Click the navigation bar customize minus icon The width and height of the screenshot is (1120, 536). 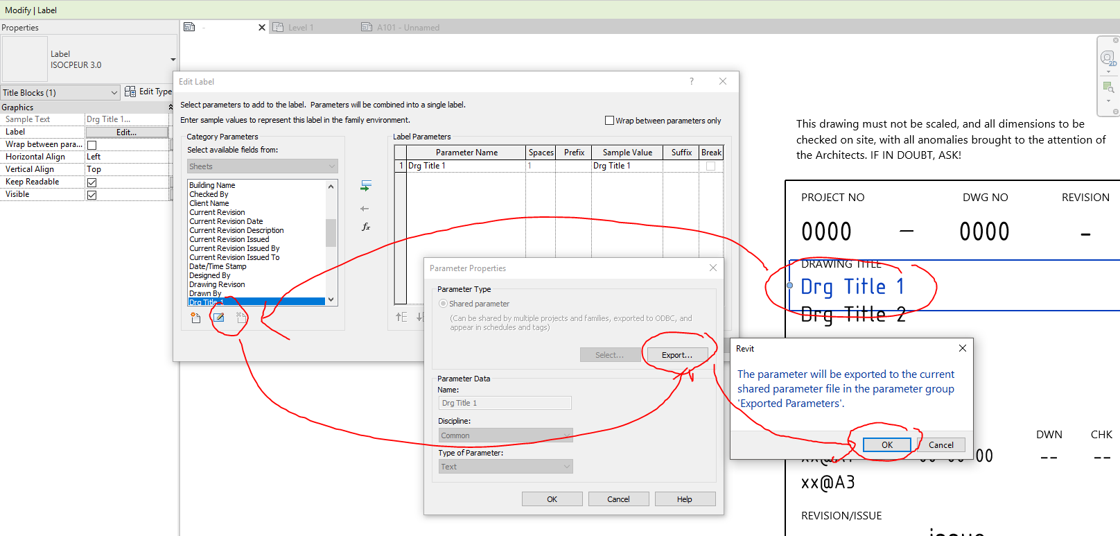[x=1116, y=111]
